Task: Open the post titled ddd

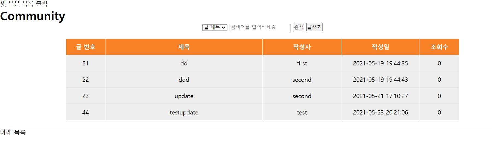Action: coord(184,80)
